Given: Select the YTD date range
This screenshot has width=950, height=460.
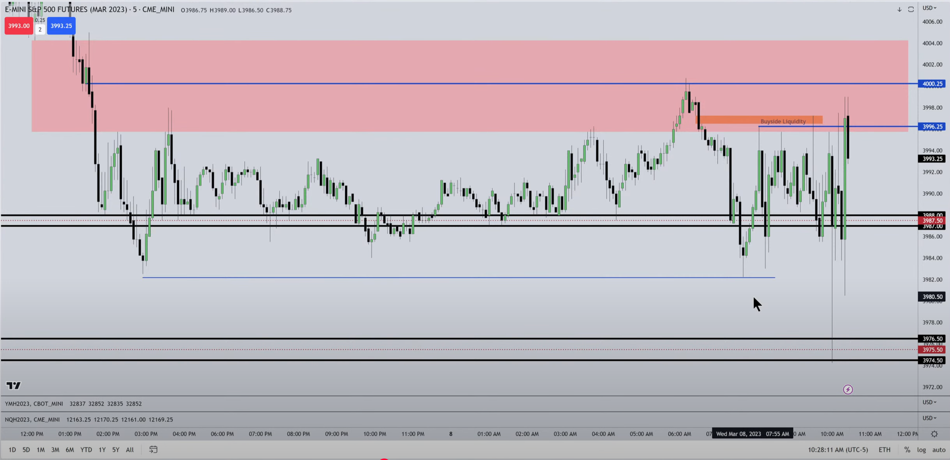Looking at the screenshot, I should pos(86,450).
